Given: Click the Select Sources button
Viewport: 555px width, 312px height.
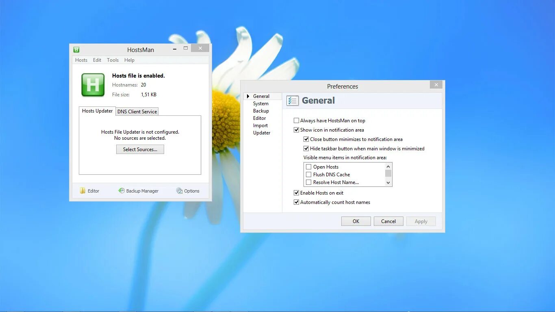Looking at the screenshot, I should [x=140, y=149].
